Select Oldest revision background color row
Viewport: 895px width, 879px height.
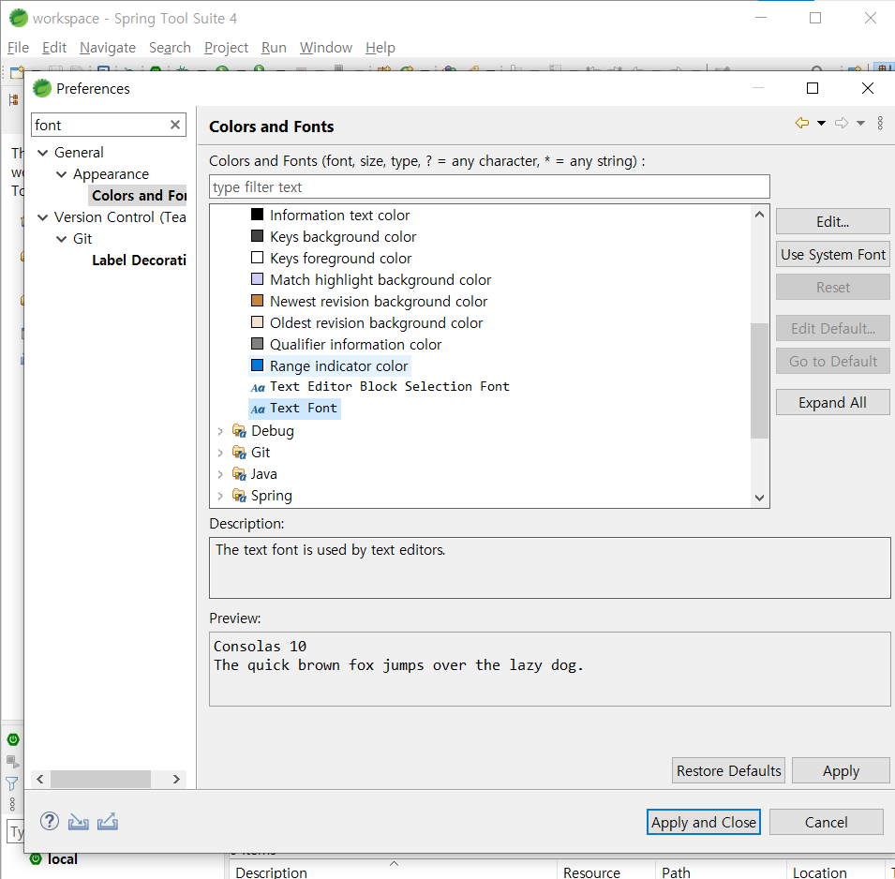click(366, 322)
